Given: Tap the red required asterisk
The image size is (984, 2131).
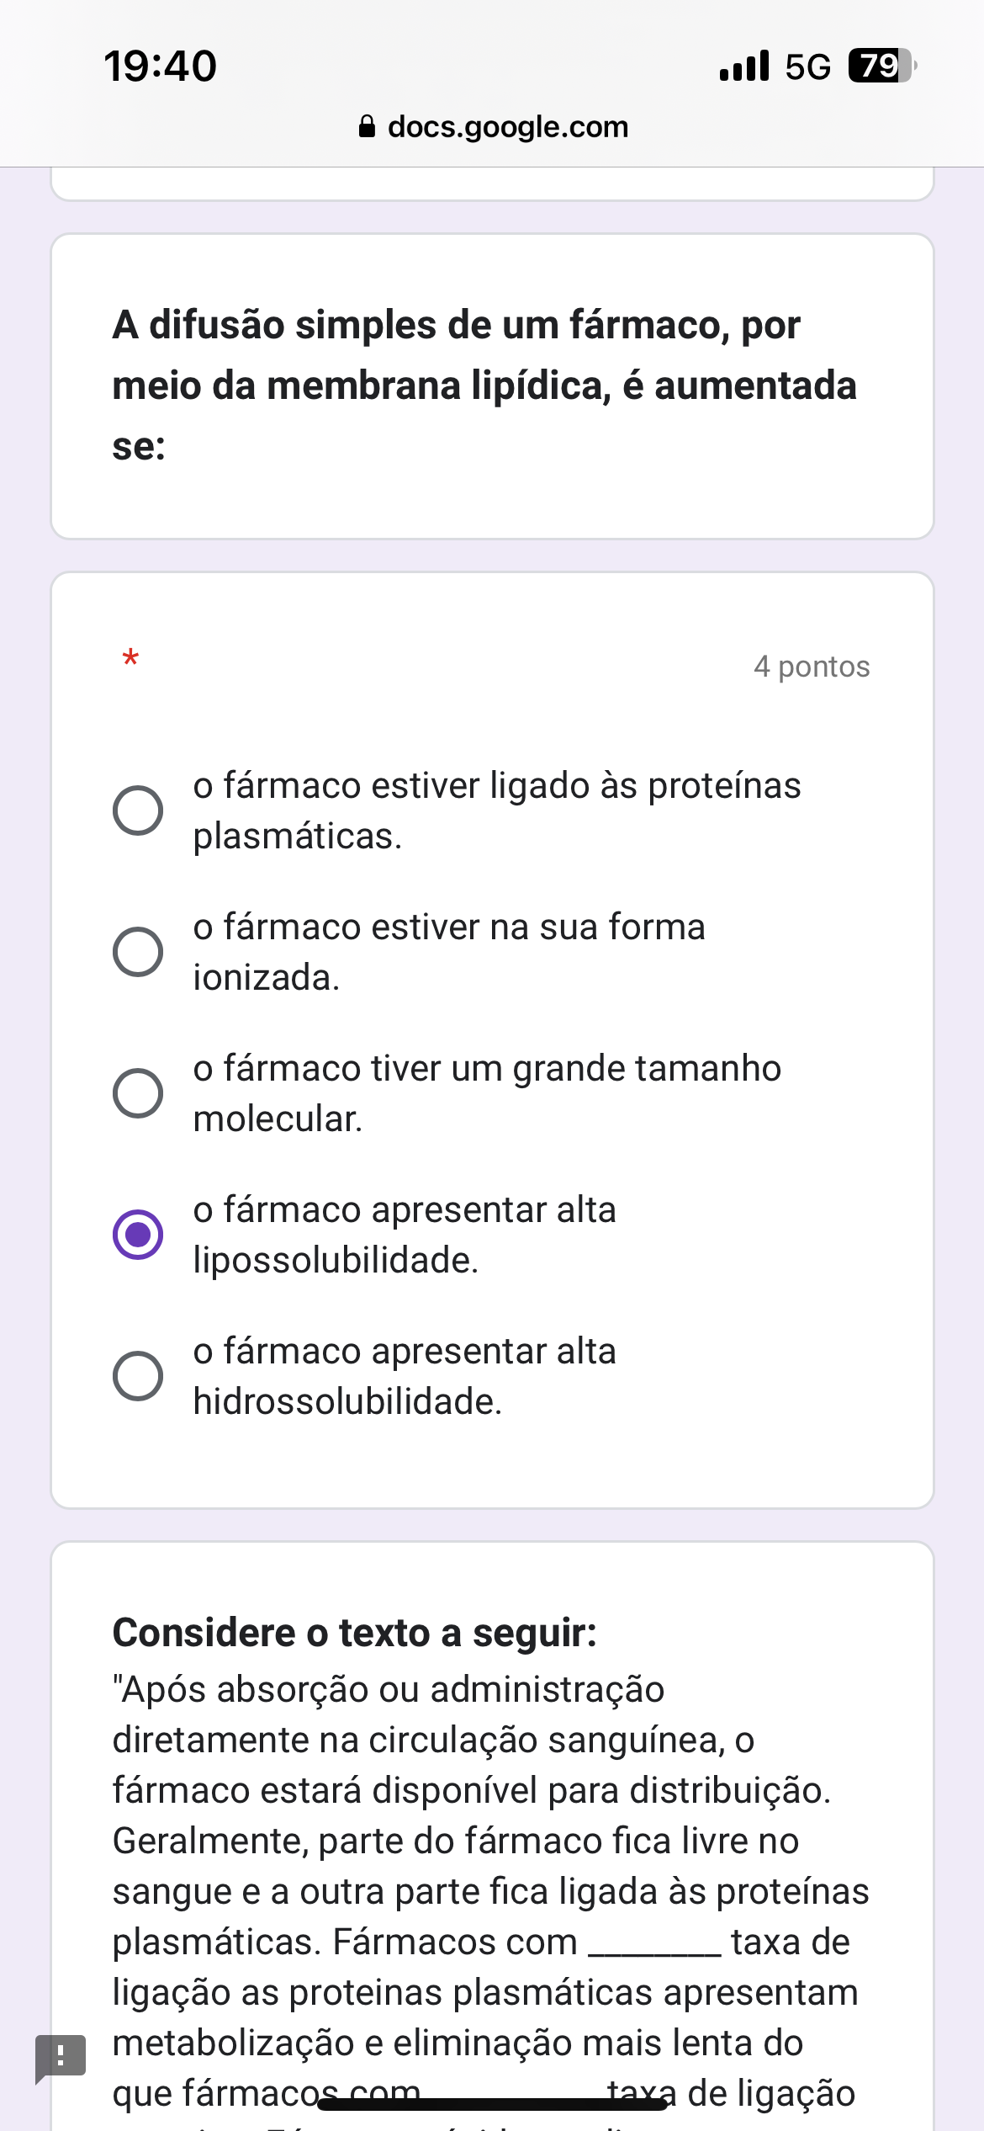Looking at the screenshot, I should (130, 657).
